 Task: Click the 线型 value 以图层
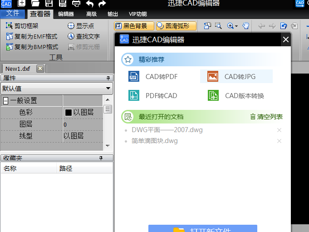click(74, 136)
